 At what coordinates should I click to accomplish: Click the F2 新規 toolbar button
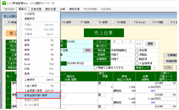(10, 22)
